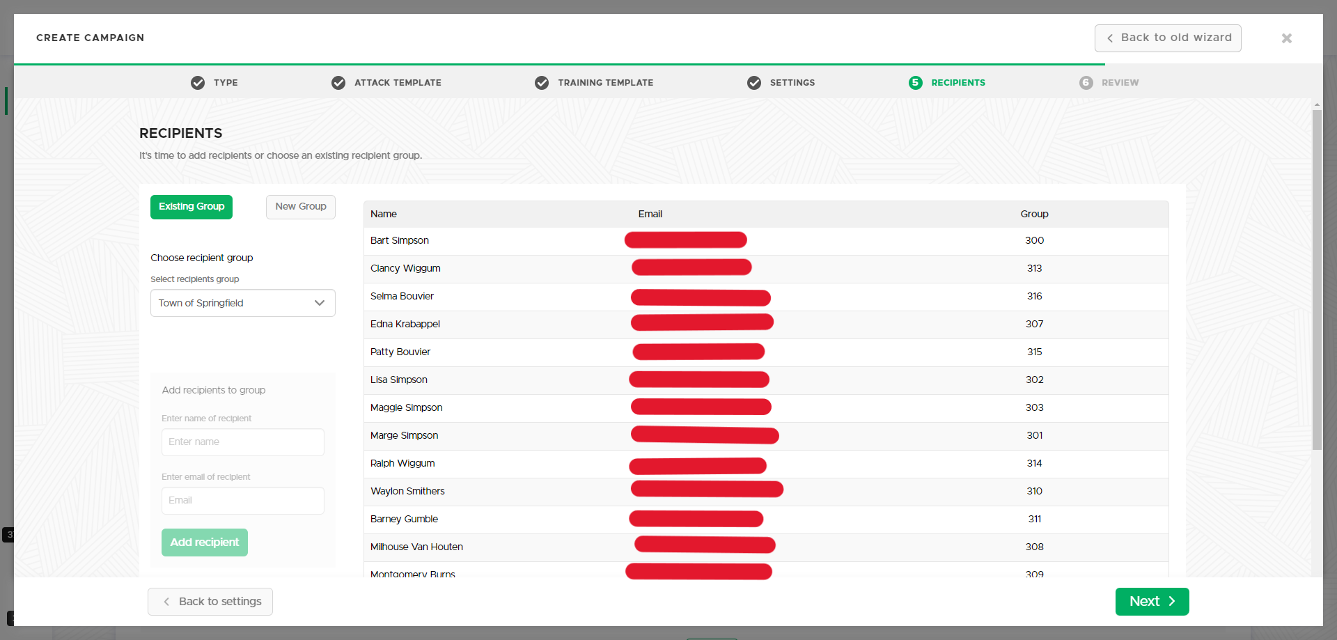Click group number 310
The width and height of the screenshot is (1337, 640).
point(1035,491)
